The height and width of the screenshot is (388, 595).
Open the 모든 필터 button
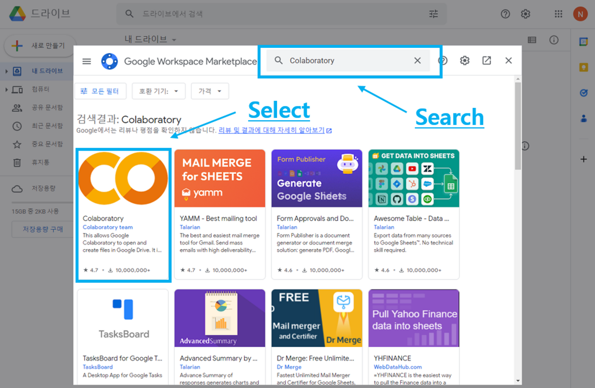pos(100,91)
